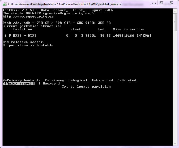Screen dimensions: 179x148
Task: Click the 'L=Logical' legend entry
Action: (78, 80)
